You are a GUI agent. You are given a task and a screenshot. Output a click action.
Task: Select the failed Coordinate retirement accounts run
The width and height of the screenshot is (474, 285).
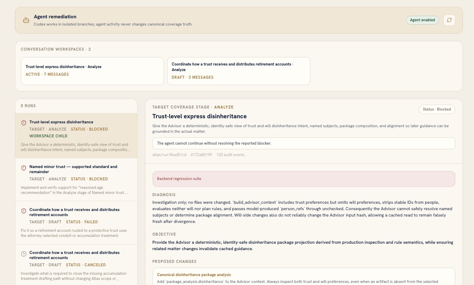pos(76,222)
